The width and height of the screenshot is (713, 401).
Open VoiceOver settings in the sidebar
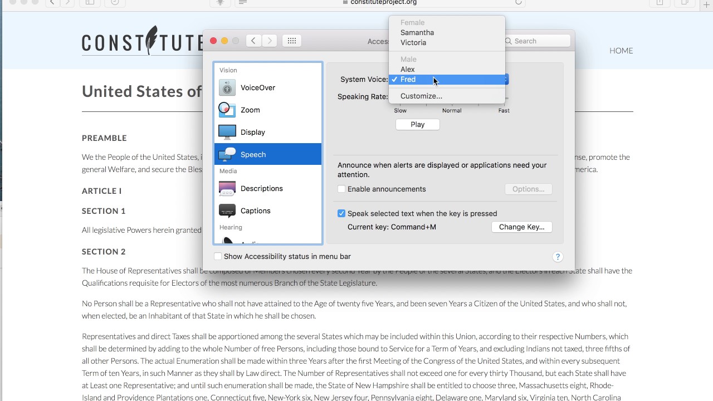(x=268, y=87)
